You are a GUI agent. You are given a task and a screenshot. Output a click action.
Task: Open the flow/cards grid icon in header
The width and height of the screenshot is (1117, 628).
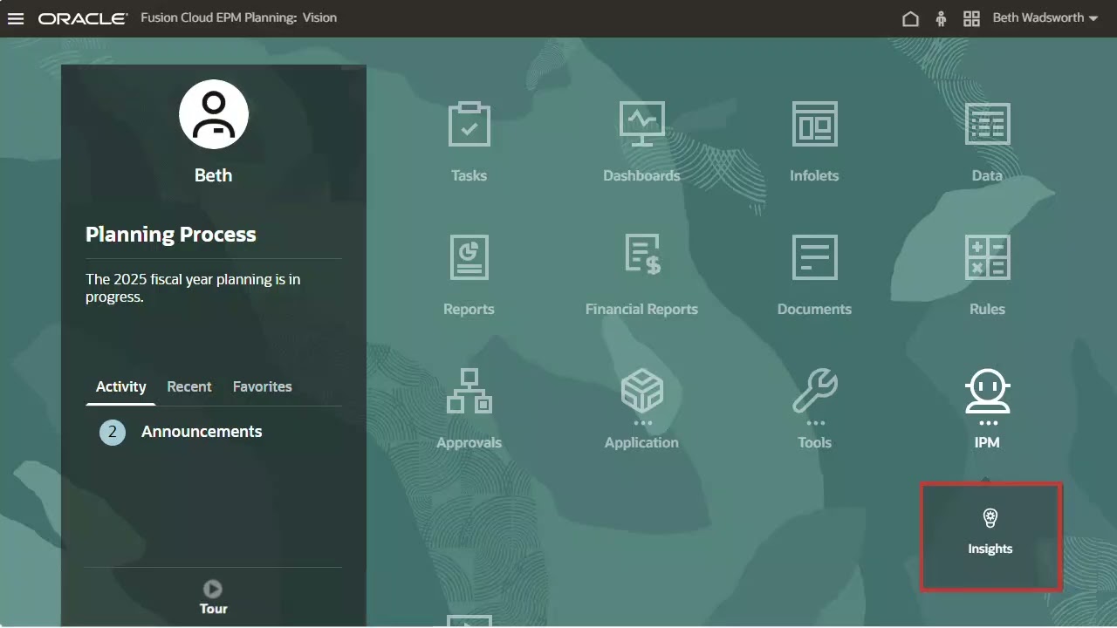[971, 18]
